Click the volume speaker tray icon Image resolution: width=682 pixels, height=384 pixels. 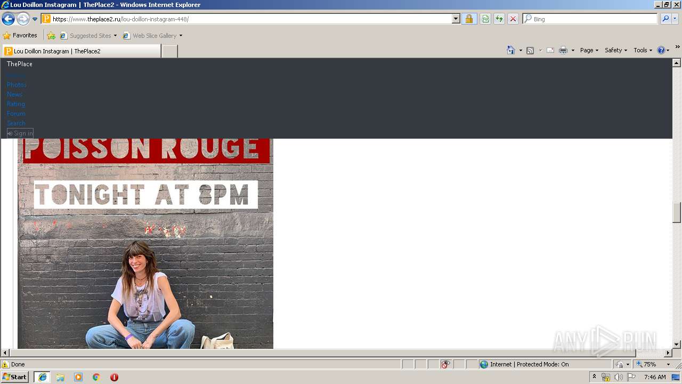coord(619,377)
